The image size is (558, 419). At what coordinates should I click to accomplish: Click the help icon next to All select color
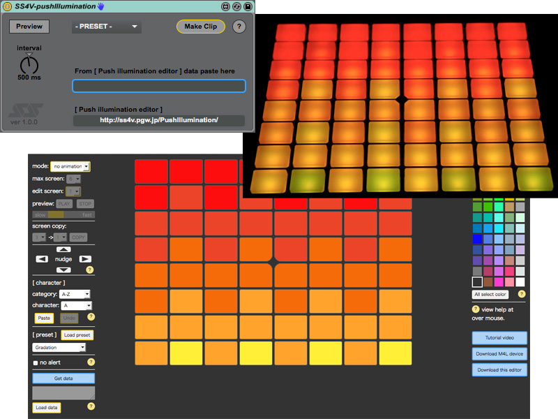pyautogui.click(x=522, y=294)
